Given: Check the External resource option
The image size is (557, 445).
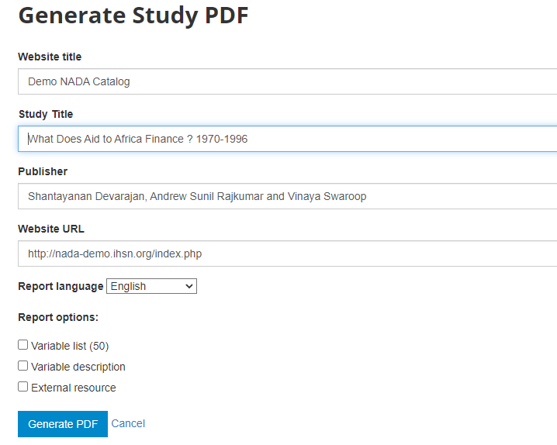Looking at the screenshot, I should click(22, 386).
